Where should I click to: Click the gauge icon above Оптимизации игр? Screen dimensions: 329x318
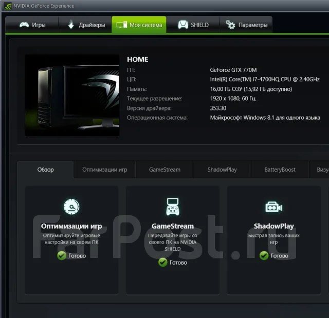click(71, 207)
